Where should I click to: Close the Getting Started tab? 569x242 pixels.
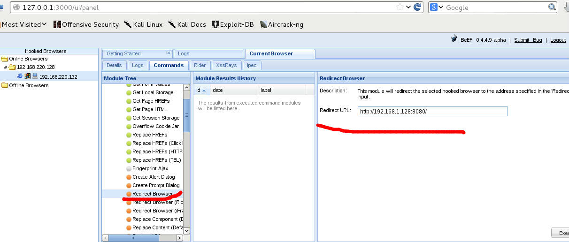click(x=169, y=53)
